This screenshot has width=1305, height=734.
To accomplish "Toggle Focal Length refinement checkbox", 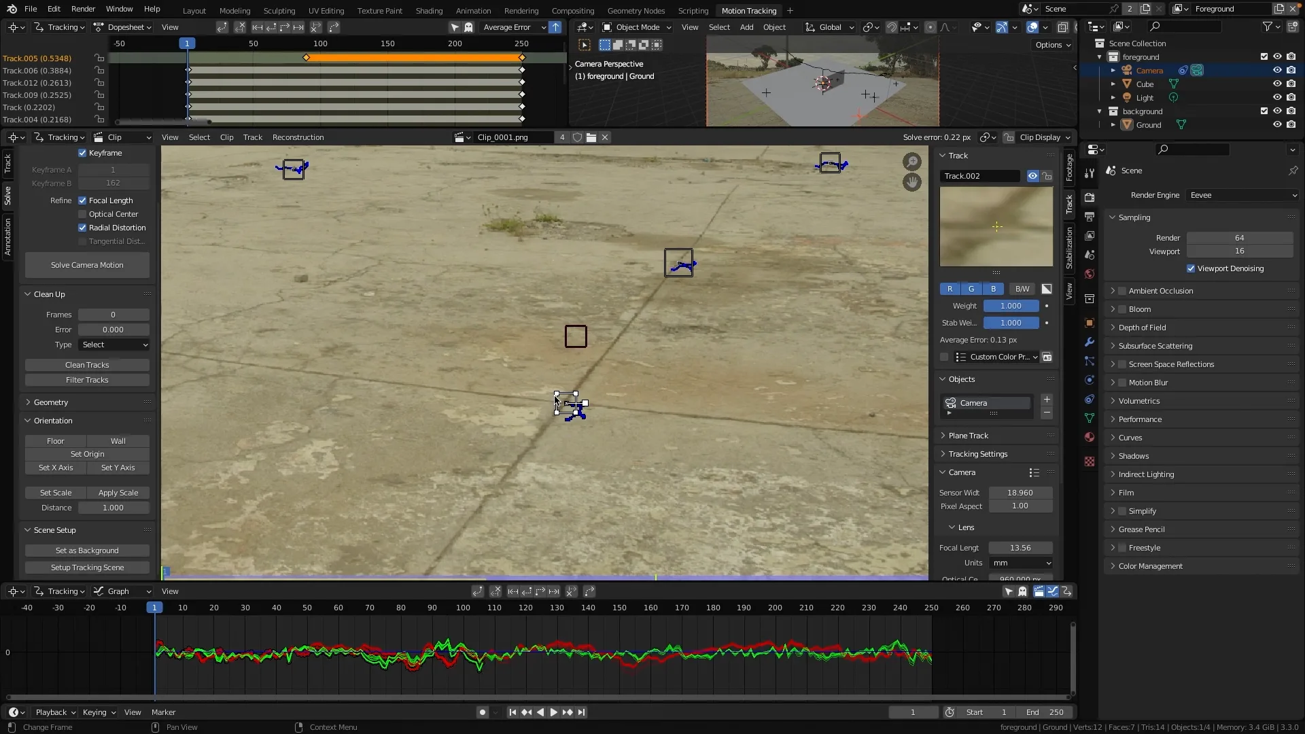I will click(82, 200).
